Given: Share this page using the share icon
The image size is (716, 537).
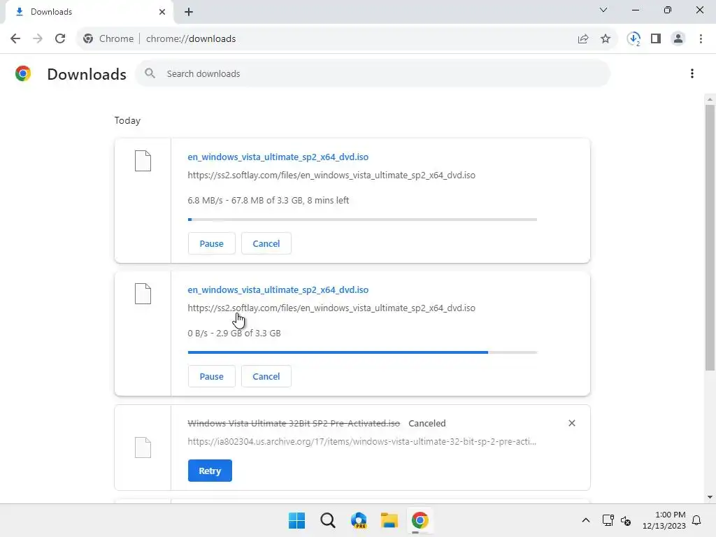Looking at the screenshot, I should tap(583, 39).
